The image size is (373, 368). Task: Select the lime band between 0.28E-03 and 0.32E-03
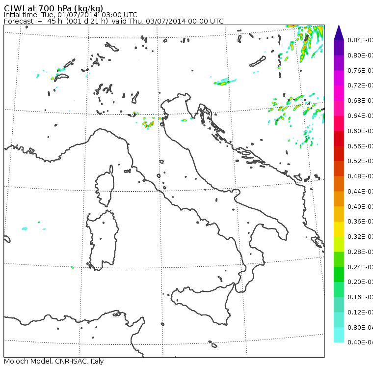tap(339, 244)
